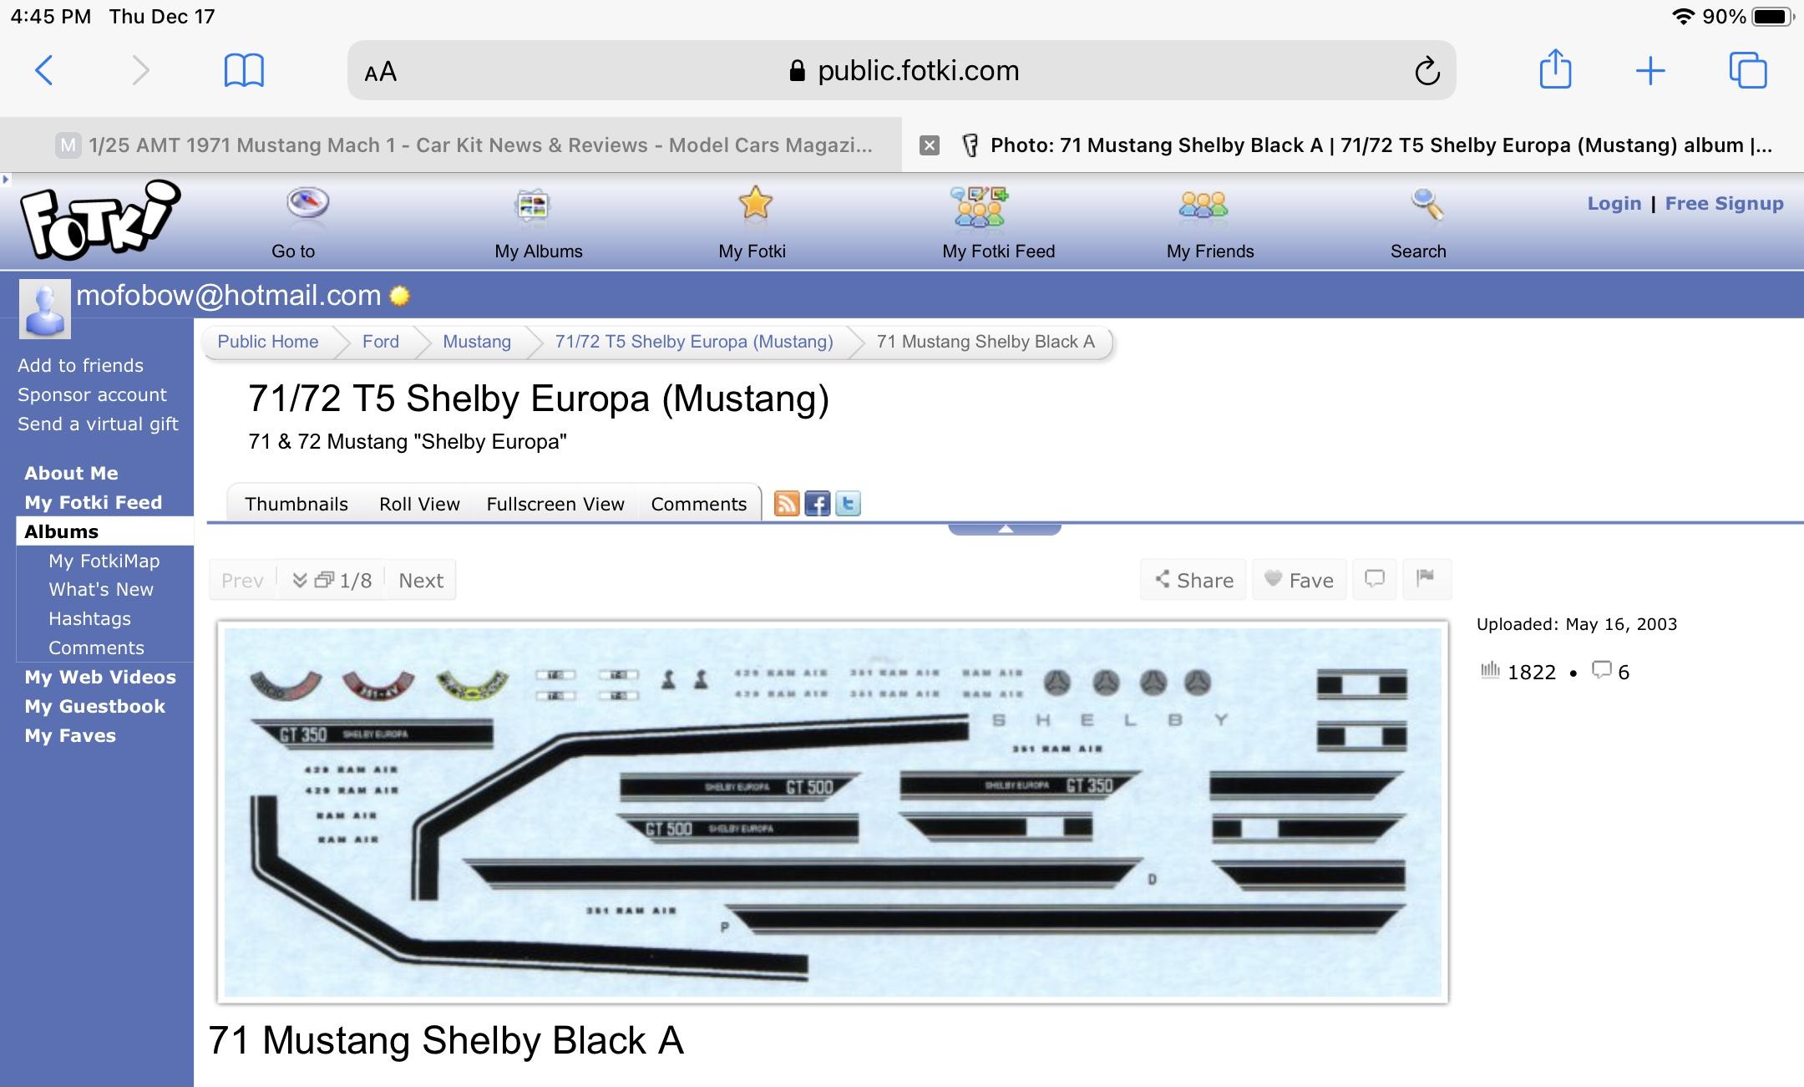
Task: Collapse the album header arrow
Action: (1005, 529)
